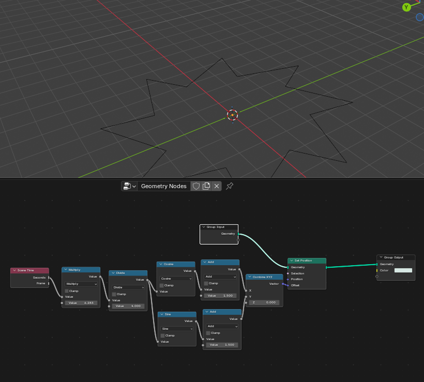Open Cosine node operation dropdown
Screen dimensions: 424x382
(176, 279)
